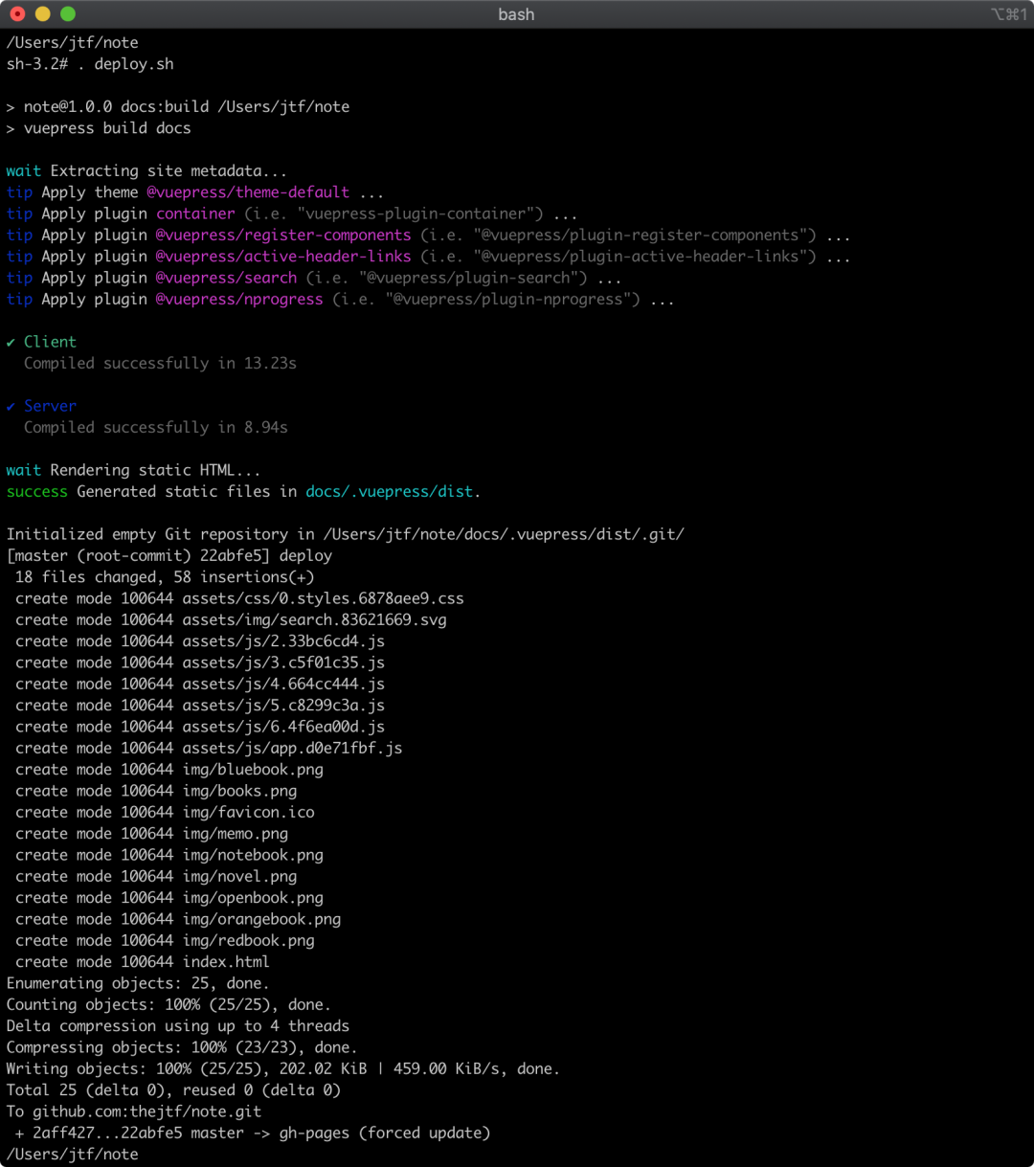Click 'Compiled successfully in 13.23s' line
The height and width of the screenshot is (1167, 1034).
[160, 363]
